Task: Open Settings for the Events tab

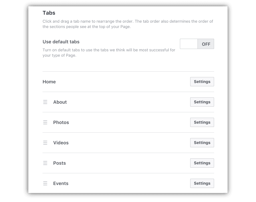Action: click(202, 183)
